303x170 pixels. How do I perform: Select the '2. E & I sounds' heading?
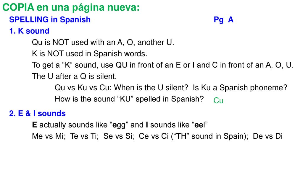pyautogui.click(x=38, y=114)
